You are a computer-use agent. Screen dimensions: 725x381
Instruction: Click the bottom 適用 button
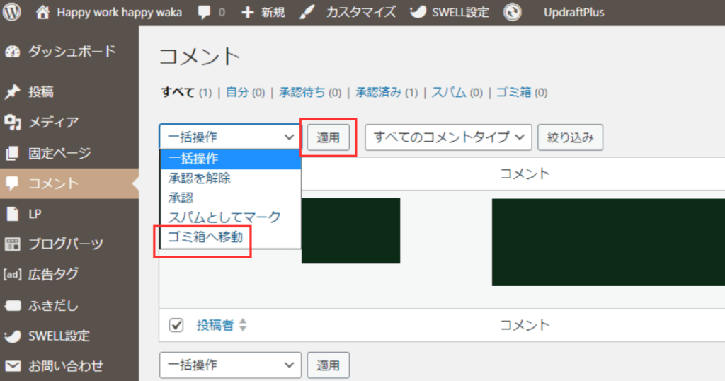coord(328,365)
